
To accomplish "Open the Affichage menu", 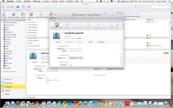I will pos(37,1).
